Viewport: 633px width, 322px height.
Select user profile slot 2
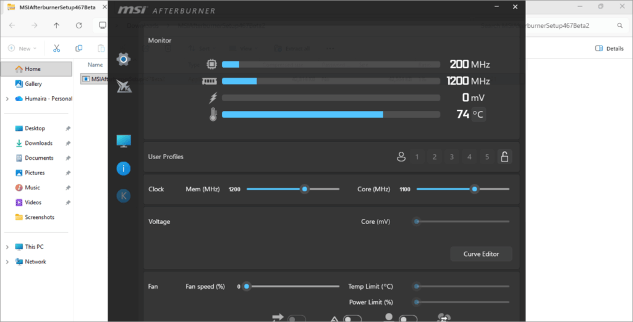click(x=435, y=157)
